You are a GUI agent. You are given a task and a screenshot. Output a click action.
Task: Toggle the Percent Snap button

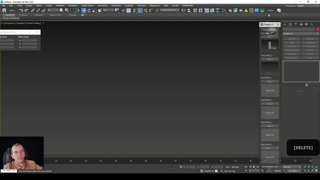(145, 10)
